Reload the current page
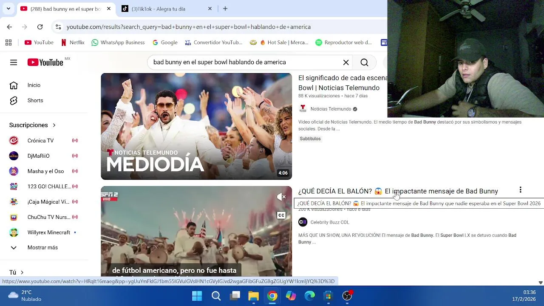 pyautogui.click(x=40, y=27)
